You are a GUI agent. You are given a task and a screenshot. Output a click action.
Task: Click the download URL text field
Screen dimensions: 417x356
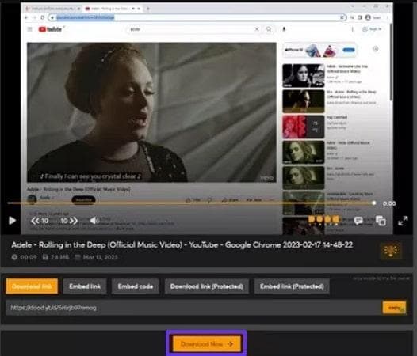click(193, 308)
